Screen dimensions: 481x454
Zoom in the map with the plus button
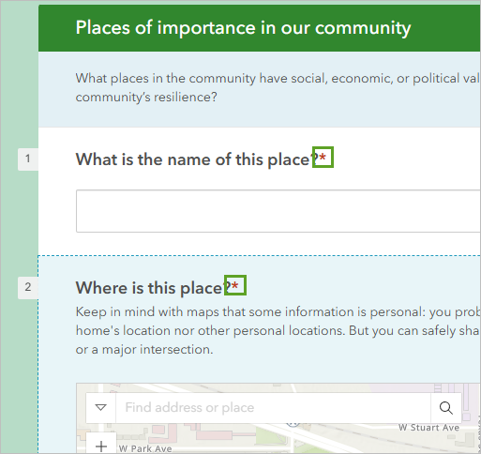[101, 444]
